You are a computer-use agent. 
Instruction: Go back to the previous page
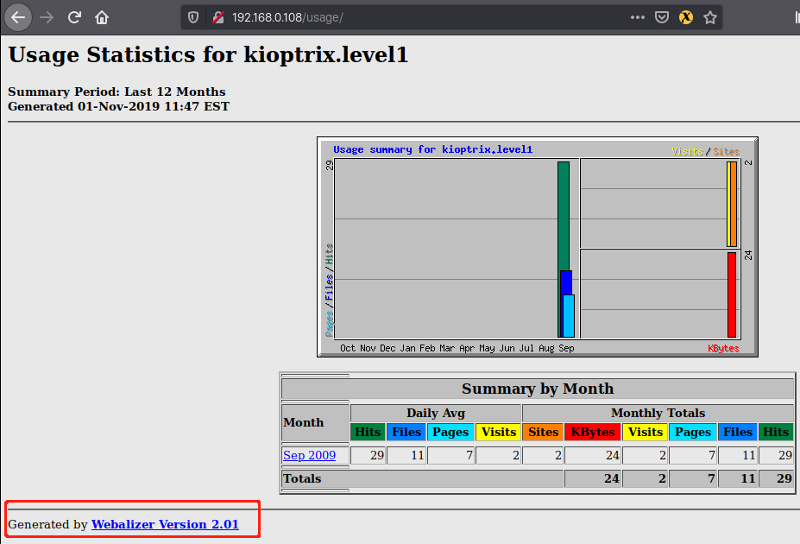17,17
